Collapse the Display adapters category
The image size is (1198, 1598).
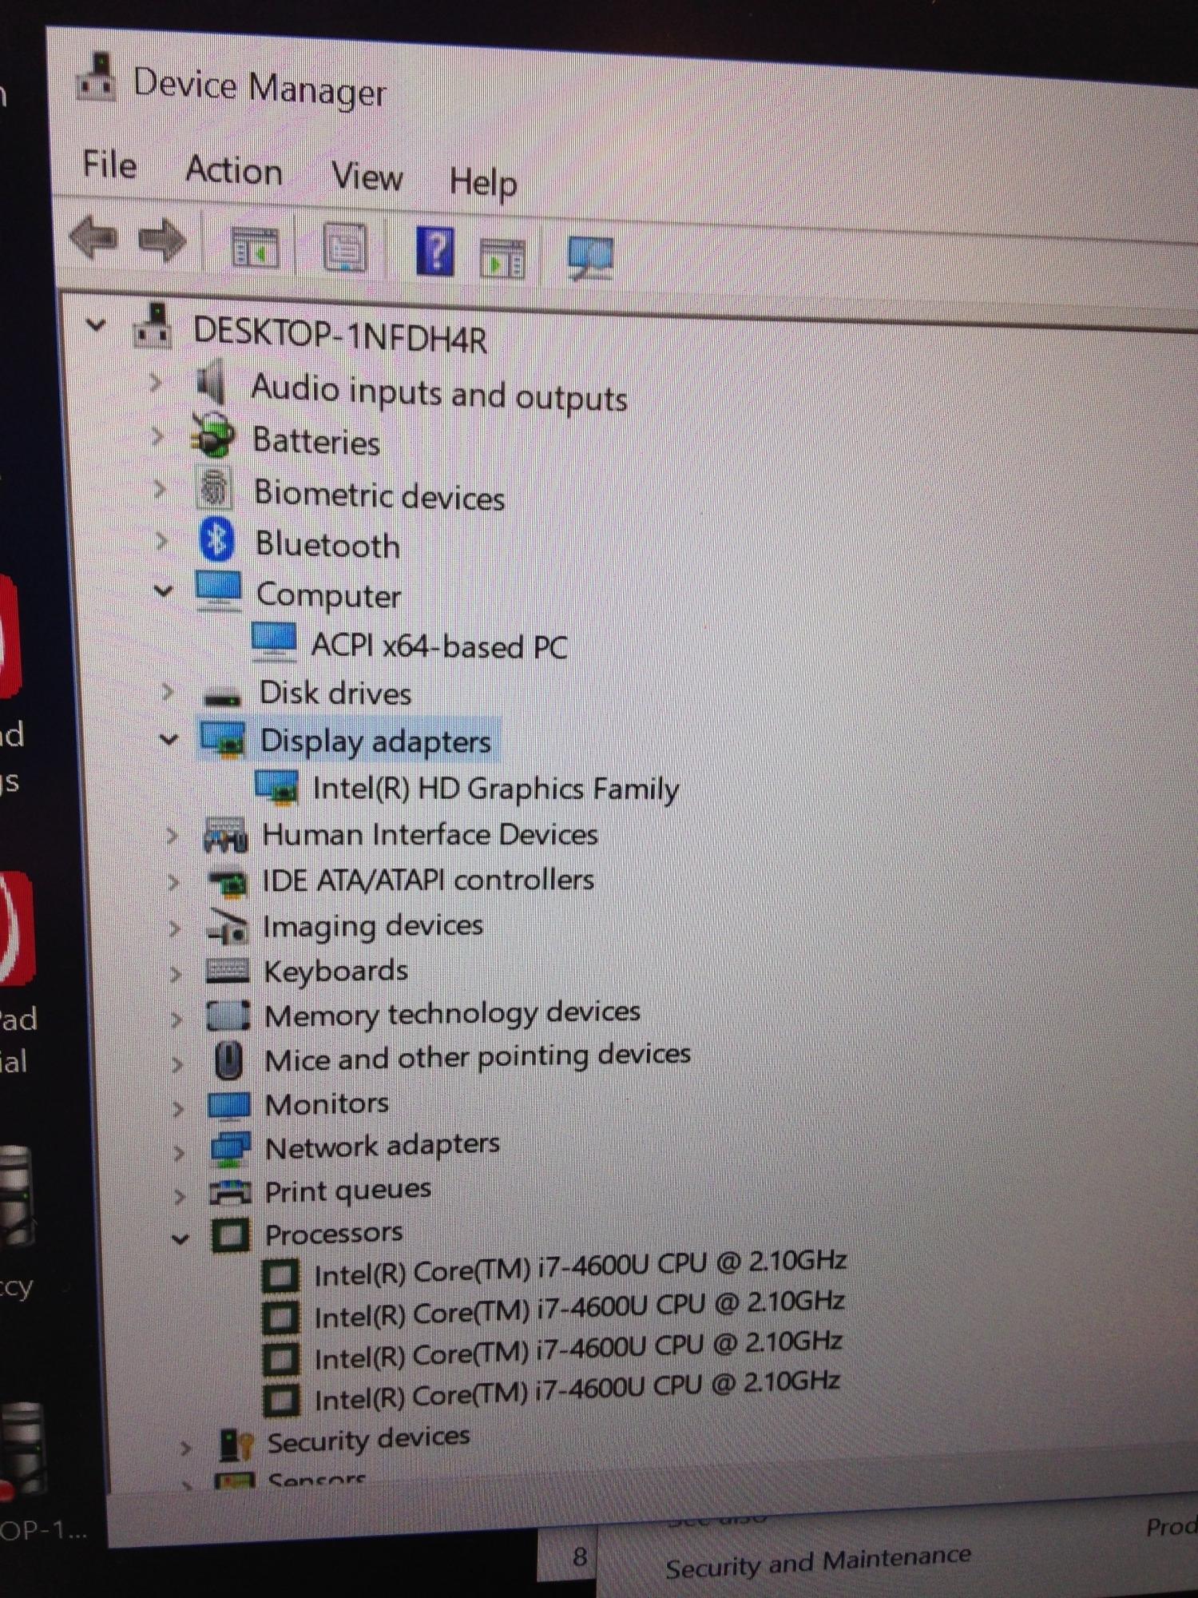(x=169, y=740)
